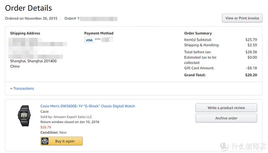Screen dimensions: 268x153
Task: Click the Order Details heading
Action: pos(28,8)
